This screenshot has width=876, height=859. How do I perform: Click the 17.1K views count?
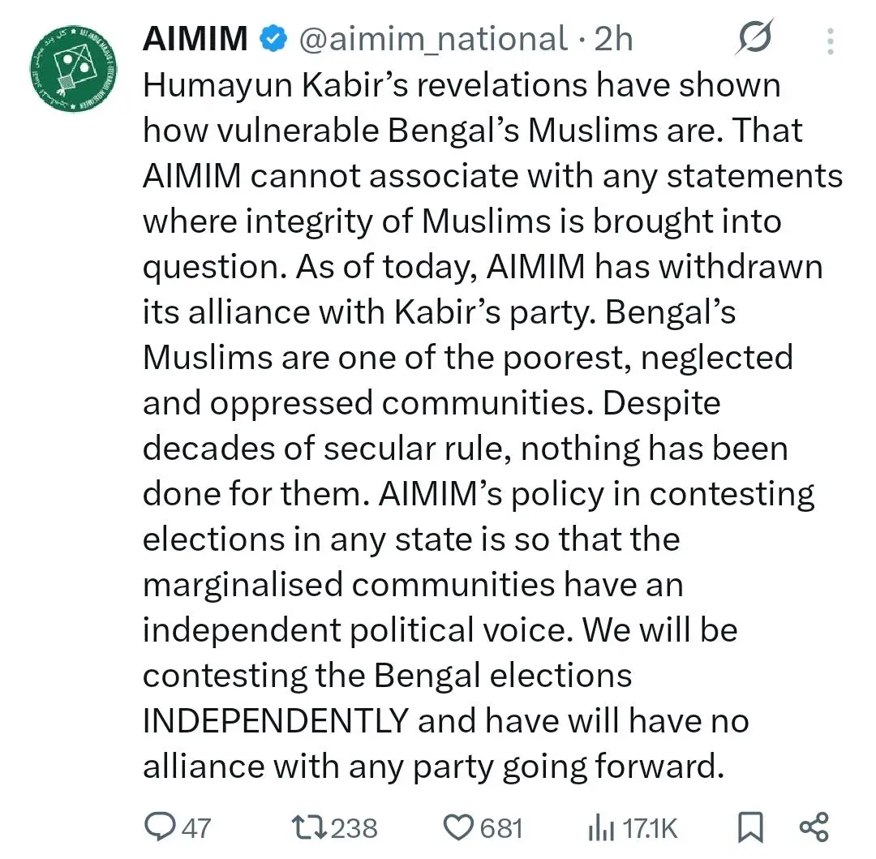[x=649, y=828]
